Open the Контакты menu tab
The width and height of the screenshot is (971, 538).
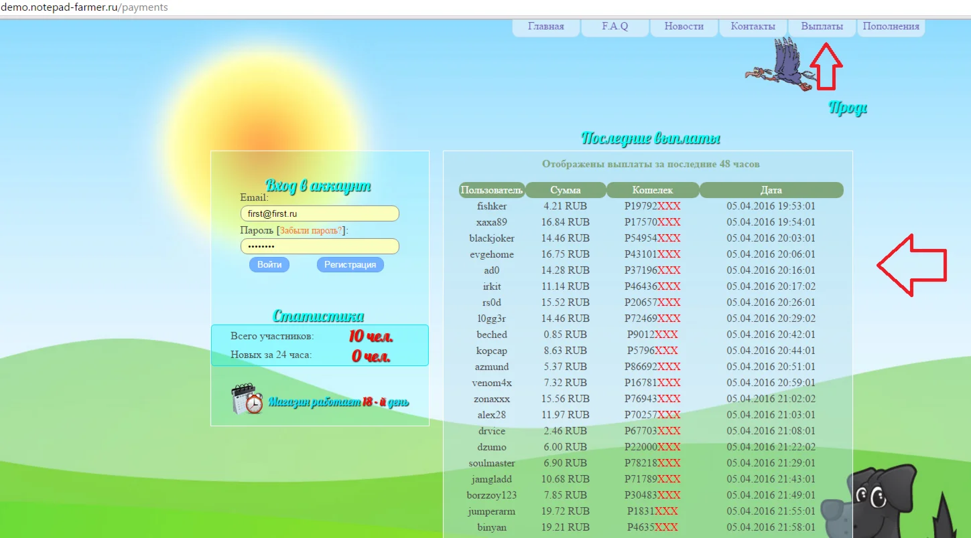click(753, 27)
